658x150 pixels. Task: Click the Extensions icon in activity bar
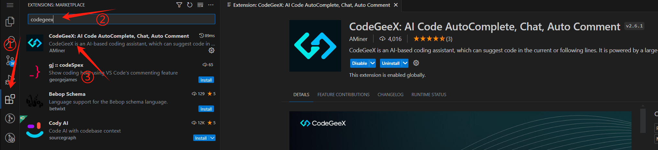click(10, 99)
